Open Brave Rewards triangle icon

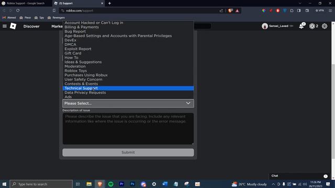click(x=237, y=10)
